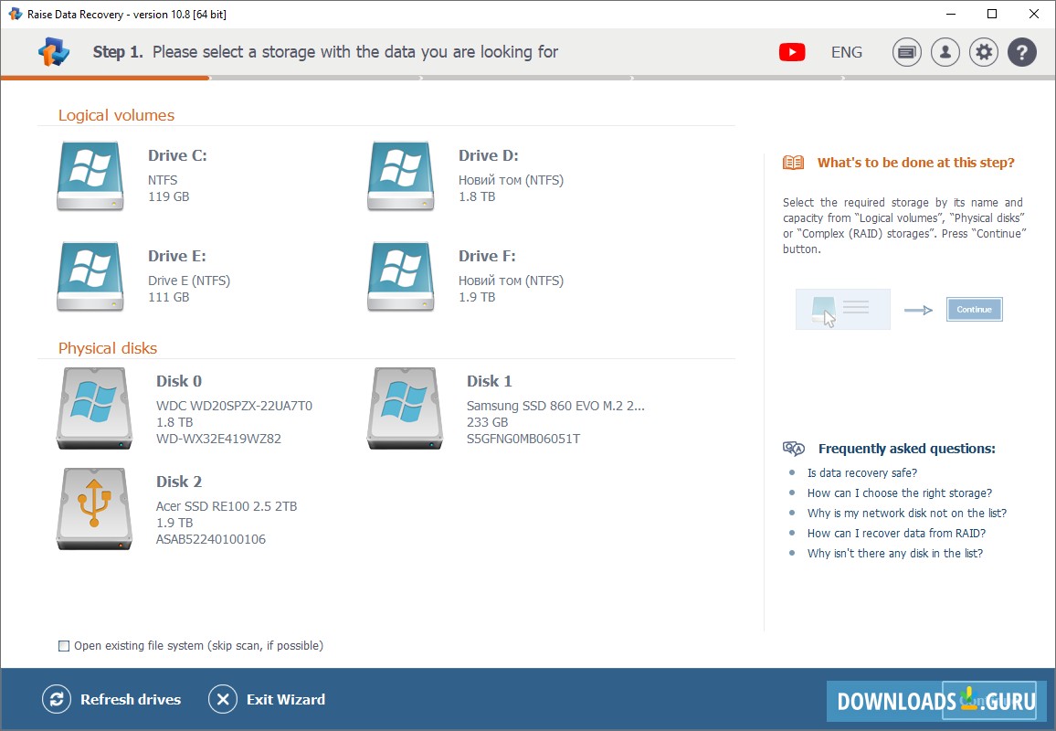This screenshot has width=1056, height=731.
Task: Click 'Samsung SSD 860 EVO M.2 2...' text
Action: click(x=555, y=406)
